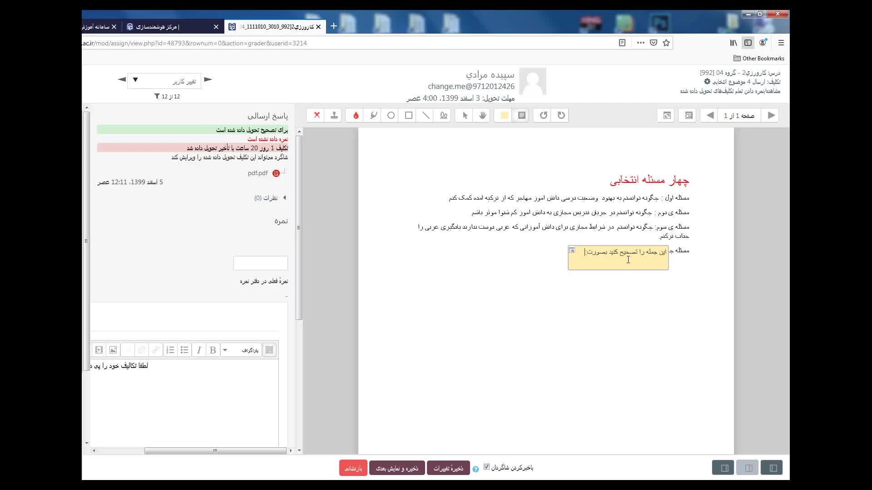Choose the oval drawing tool
872x490 pixels.
pyautogui.click(x=391, y=116)
